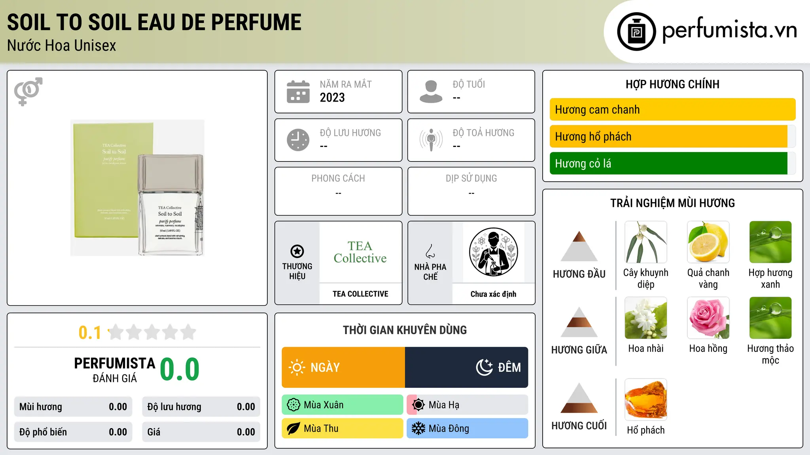This screenshot has height=455, width=810.
Task: Click the moon icon next to ĐÊM
Action: pyautogui.click(x=484, y=367)
